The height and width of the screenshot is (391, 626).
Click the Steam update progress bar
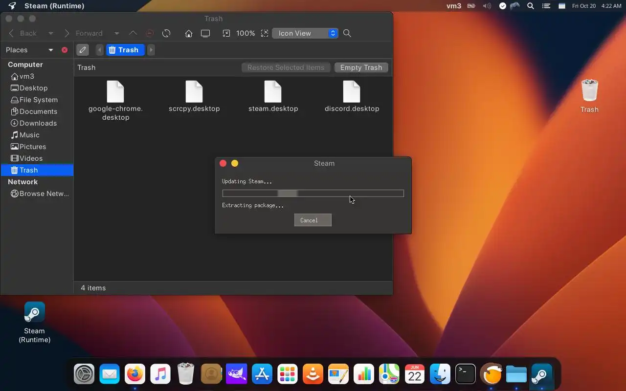[x=313, y=194]
